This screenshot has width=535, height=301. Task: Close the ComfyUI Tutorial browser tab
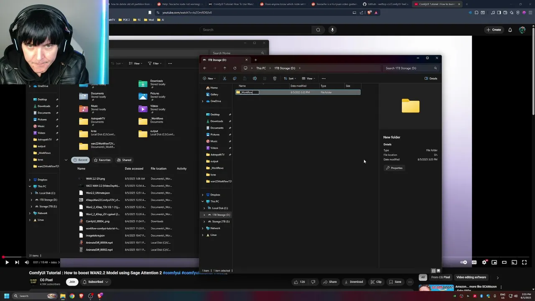[x=459, y=4]
